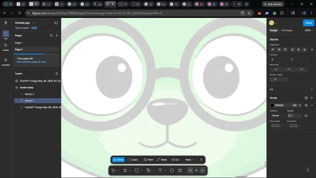Select Mirror angle option
Viewport: 316px width, 178px height.
tap(289, 69)
